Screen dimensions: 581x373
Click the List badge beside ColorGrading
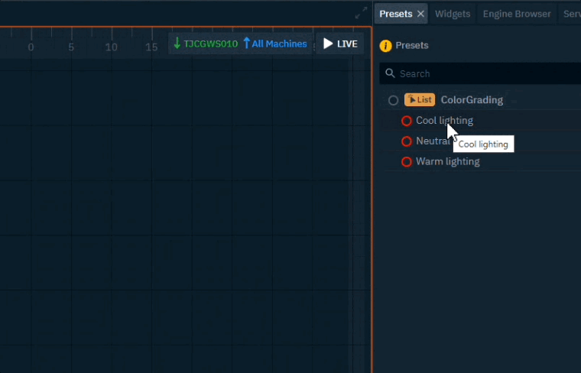(420, 100)
